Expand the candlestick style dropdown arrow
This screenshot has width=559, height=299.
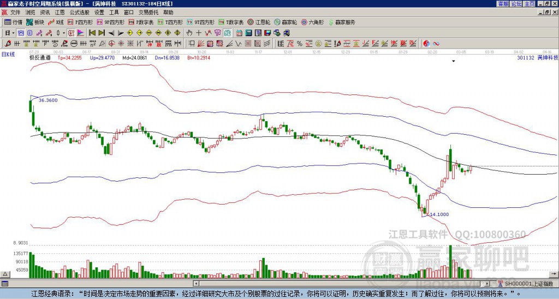coord(64,33)
